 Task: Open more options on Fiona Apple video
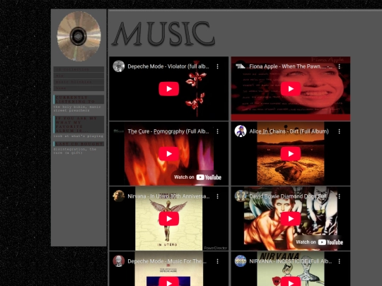(340, 66)
